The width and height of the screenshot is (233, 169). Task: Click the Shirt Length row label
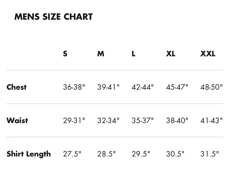click(x=29, y=154)
